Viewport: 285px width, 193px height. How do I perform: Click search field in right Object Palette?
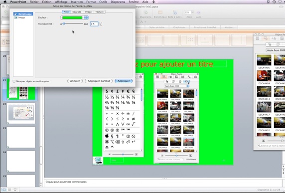[x=272, y=146]
